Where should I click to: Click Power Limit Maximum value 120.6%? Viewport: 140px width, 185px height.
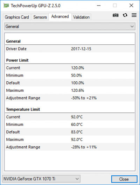click(77, 90)
